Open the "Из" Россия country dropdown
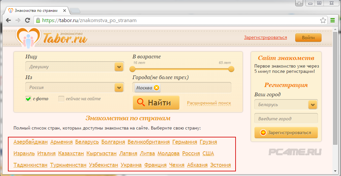The height and width of the screenshot is (176, 341). 119,88
